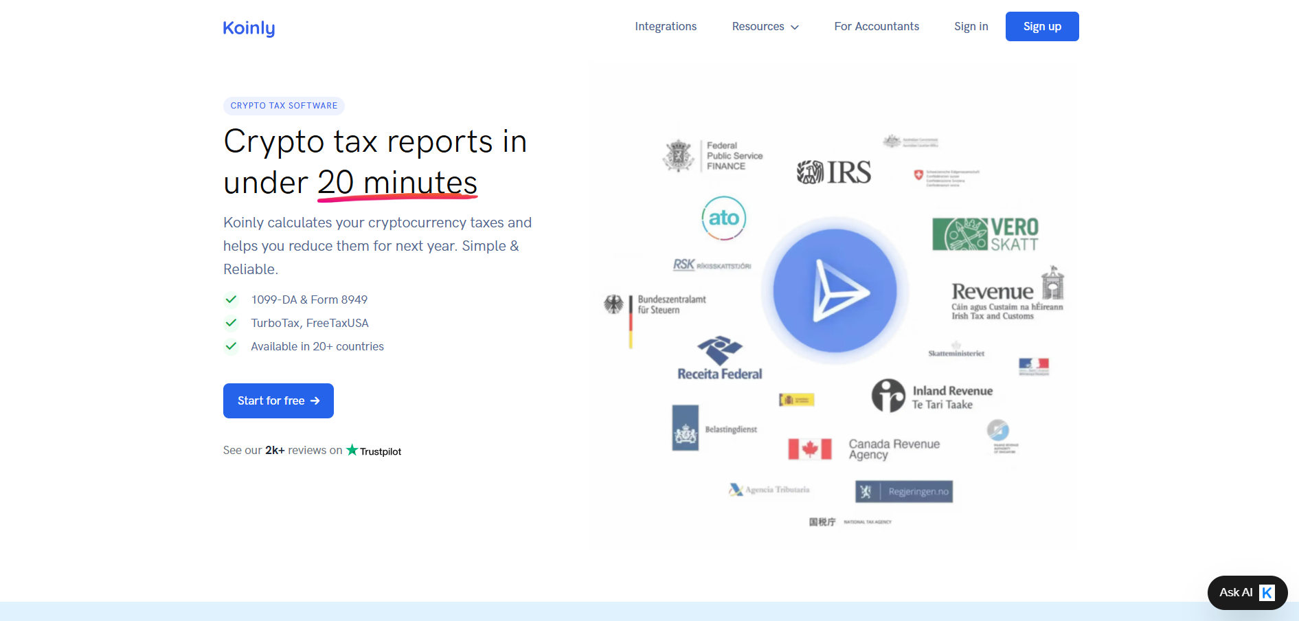Image resolution: width=1299 pixels, height=621 pixels.
Task: Click the K icon in Ask AI
Action: click(1267, 592)
